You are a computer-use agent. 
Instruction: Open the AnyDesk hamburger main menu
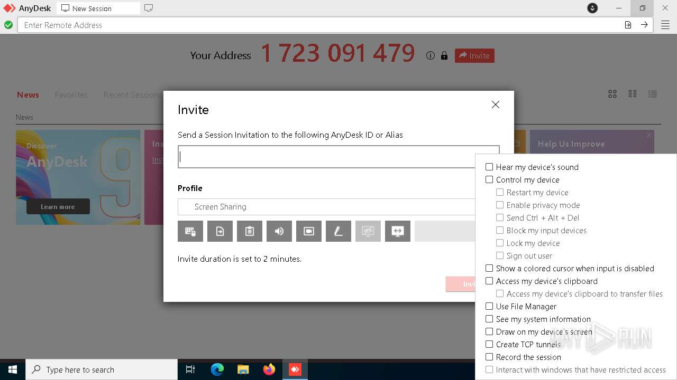click(665, 25)
